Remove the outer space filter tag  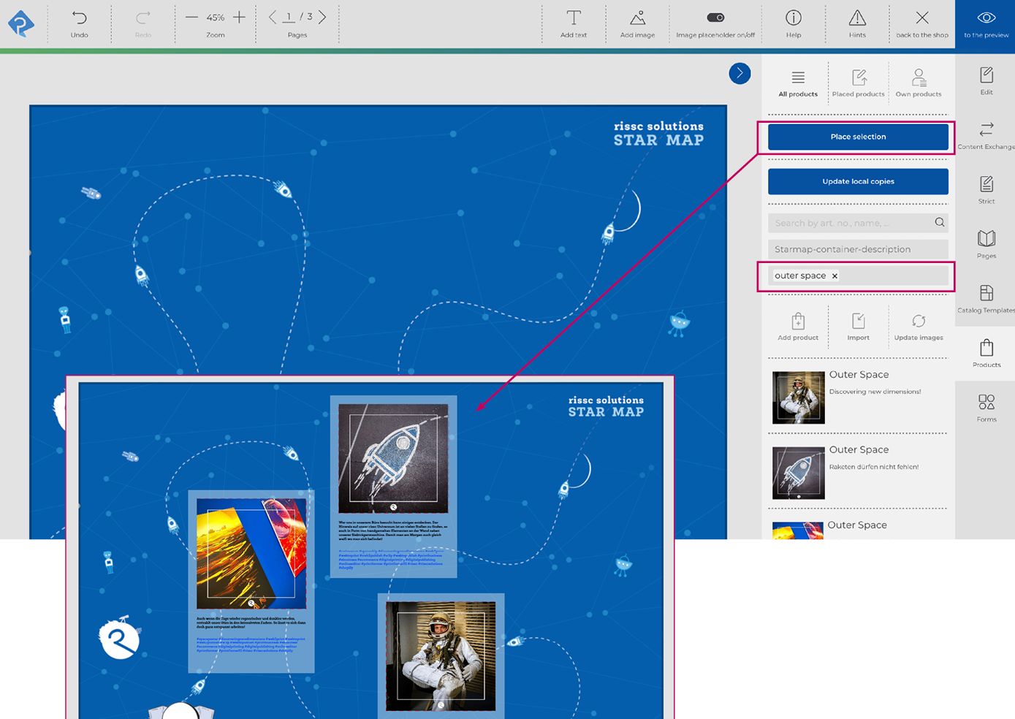835,276
